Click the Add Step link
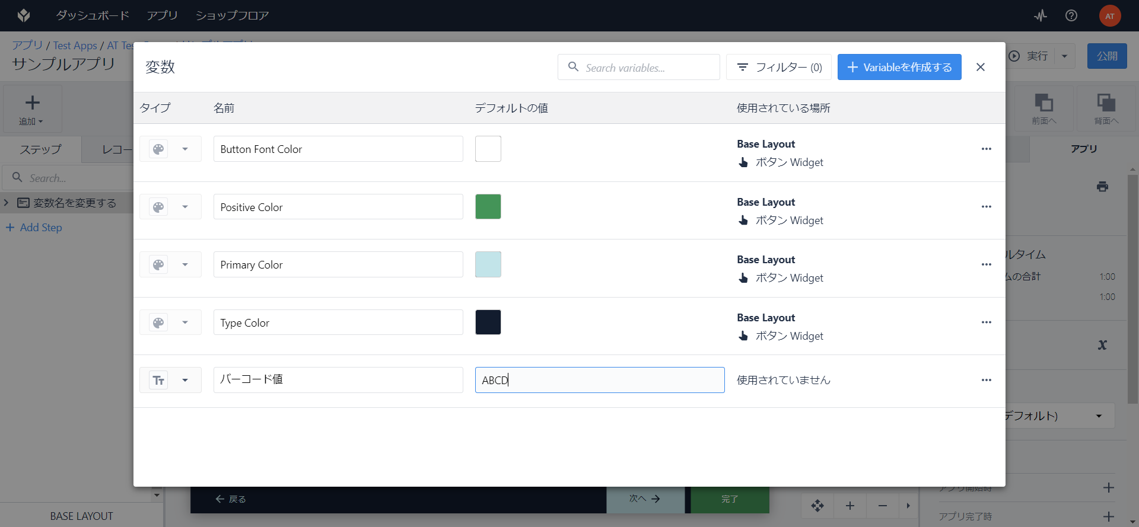Viewport: 1139px width, 527px height. coord(34,228)
